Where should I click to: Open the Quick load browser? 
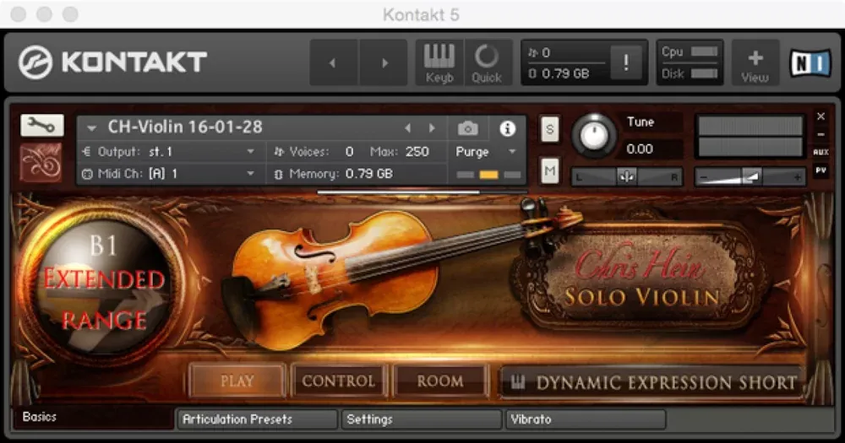pyautogui.click(x=488, y=62)
